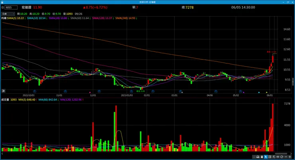Click the monthly marker after 04/06
Screen dimensions: 295x160
pyautogui.click(x=216, y=91)
